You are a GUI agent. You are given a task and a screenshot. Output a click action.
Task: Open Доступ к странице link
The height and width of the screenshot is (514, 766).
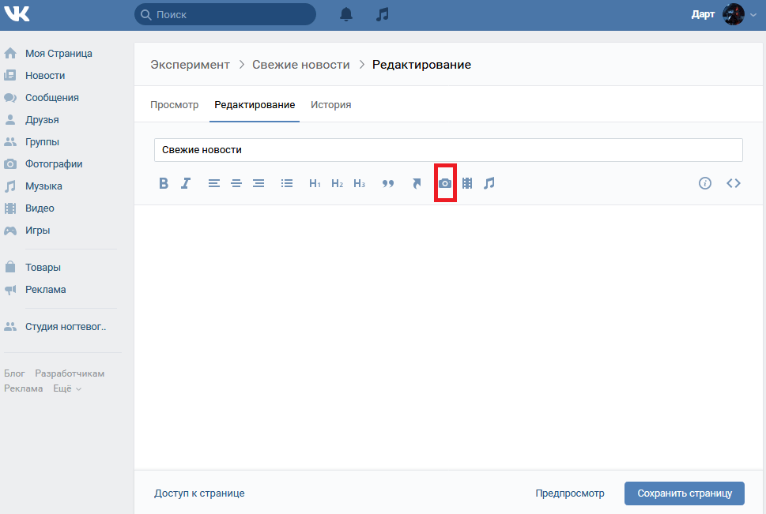199,493
